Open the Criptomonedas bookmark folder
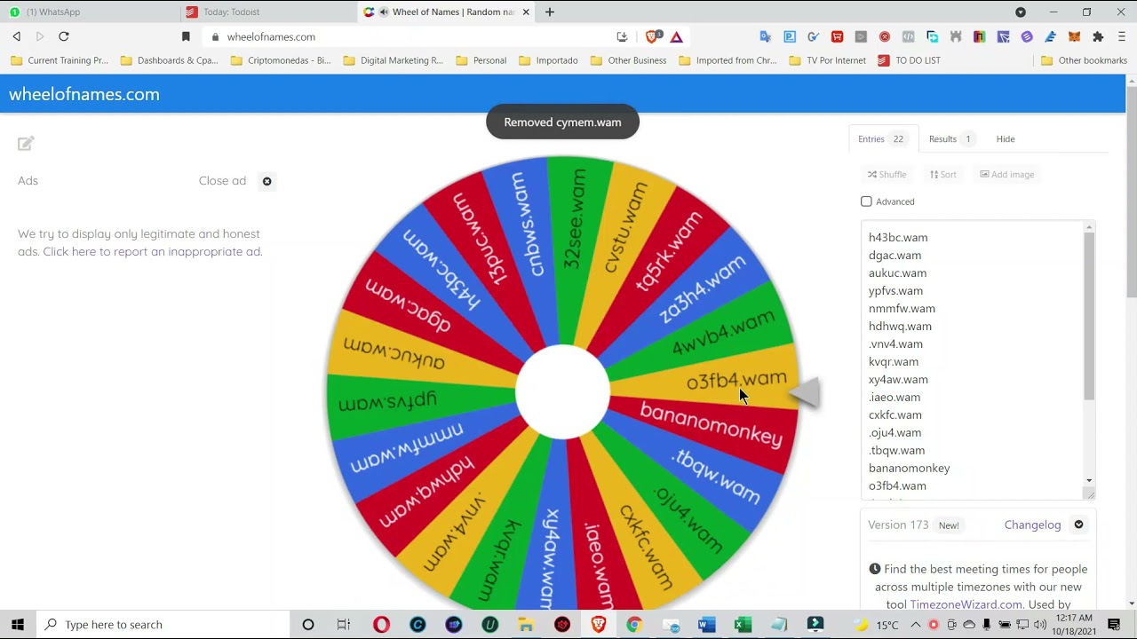Screen dimensions: 1137x639 [x=281, y=60]
